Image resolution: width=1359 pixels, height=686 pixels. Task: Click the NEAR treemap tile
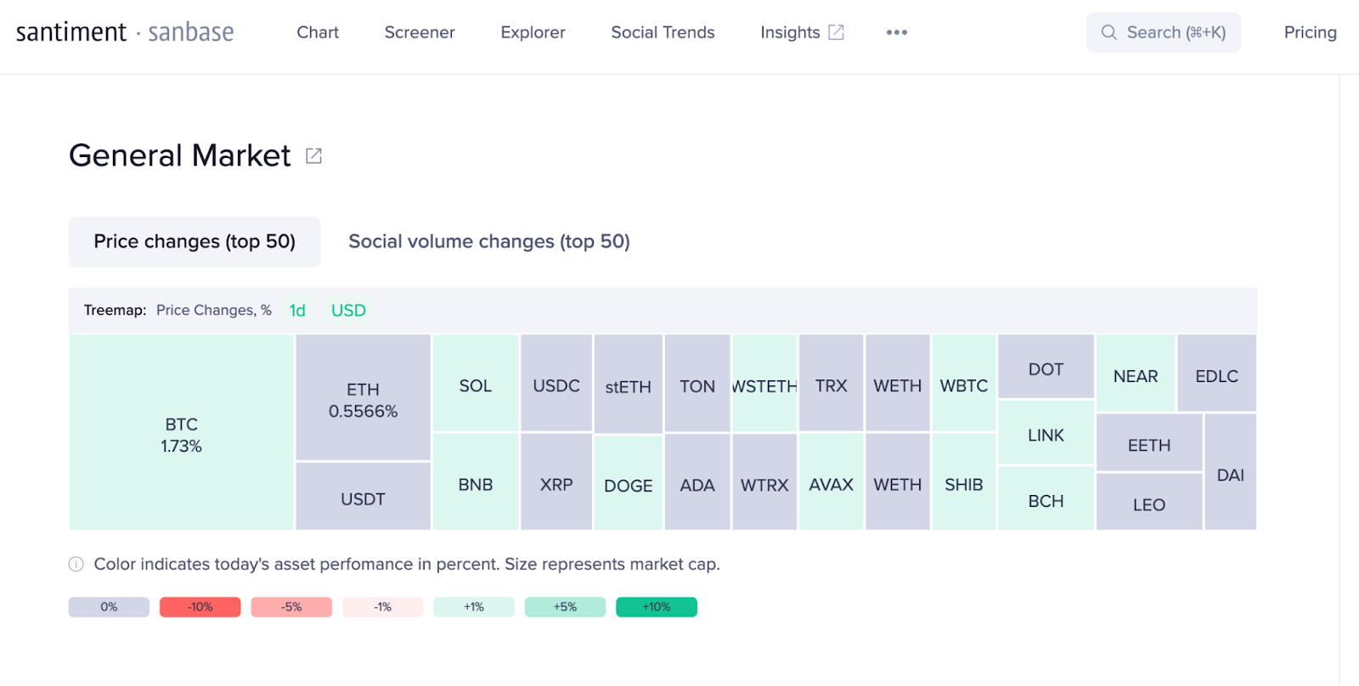coord(1136,374)
